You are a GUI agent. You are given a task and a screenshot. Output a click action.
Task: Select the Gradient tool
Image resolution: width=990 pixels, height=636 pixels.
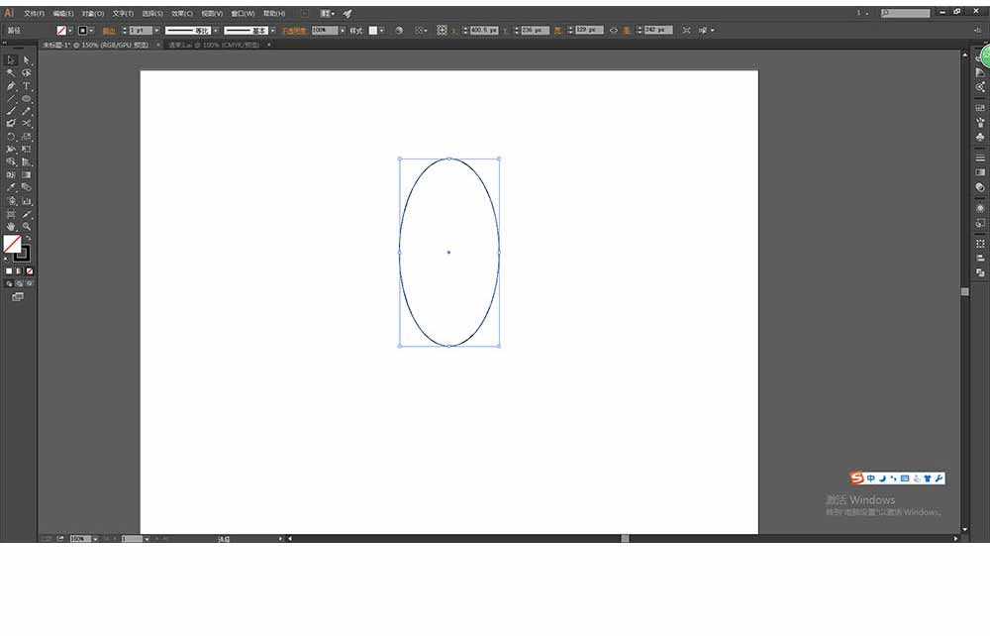click(x=27, y=175)
